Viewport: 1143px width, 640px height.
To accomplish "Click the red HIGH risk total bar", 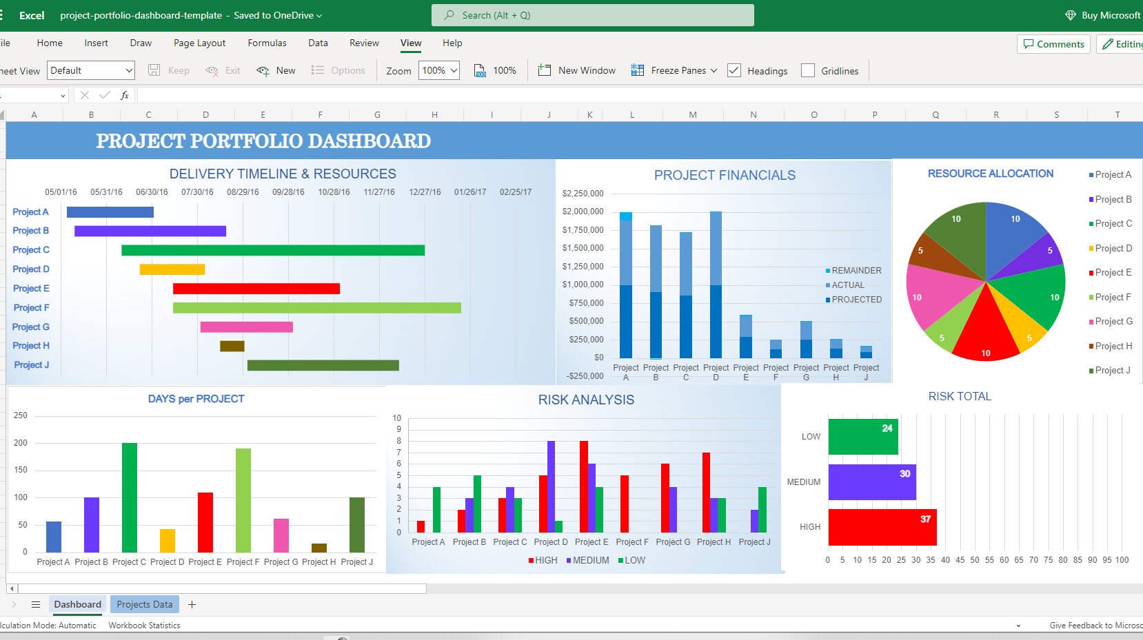I will (x=882, y=527).
